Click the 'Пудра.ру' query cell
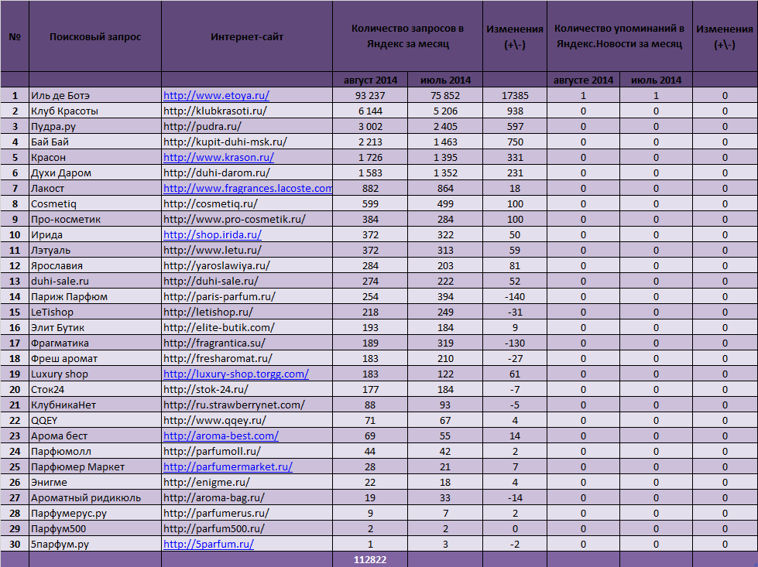 click(x=95, y=127)
